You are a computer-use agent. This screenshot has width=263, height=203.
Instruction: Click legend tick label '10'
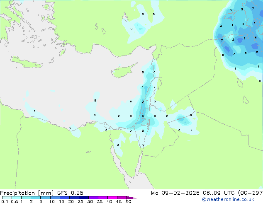click(52, 201)
